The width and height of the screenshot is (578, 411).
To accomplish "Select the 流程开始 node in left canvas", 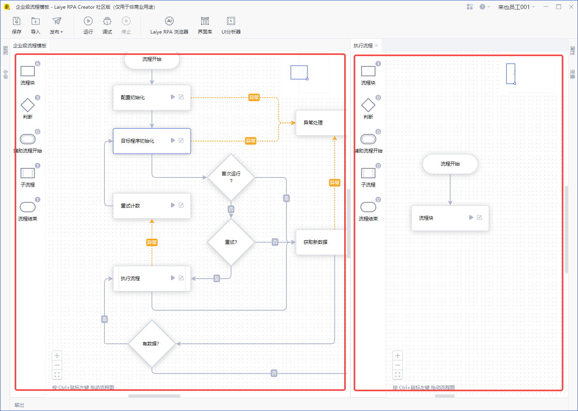I will pos(152,61).
